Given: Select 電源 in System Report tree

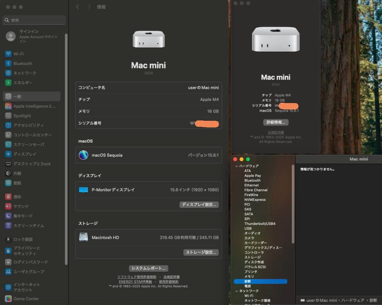Looking at the screenshot, I should (x=248, y=286).
